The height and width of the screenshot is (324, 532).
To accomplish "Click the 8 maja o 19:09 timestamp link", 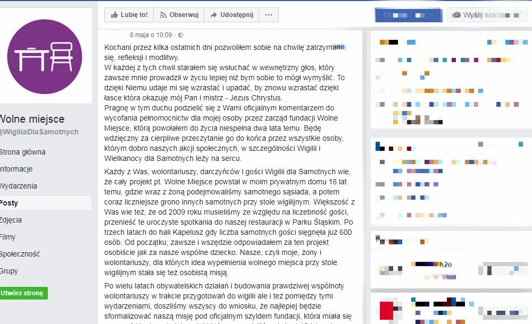I will pyautogui.click(x=151, y=35).
